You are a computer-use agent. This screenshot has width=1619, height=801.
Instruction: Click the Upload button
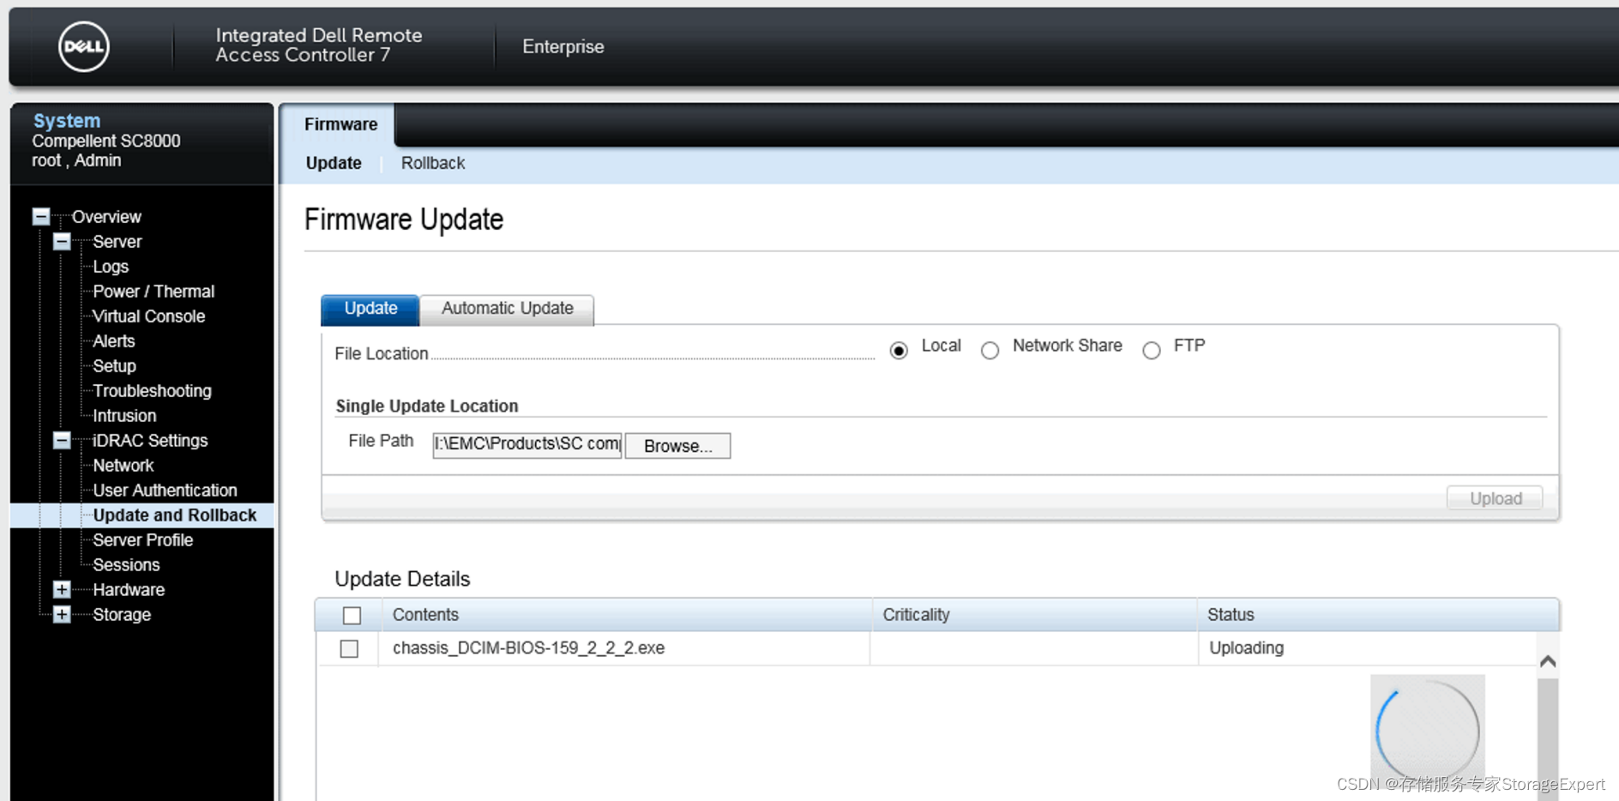tap(1495, 498)
